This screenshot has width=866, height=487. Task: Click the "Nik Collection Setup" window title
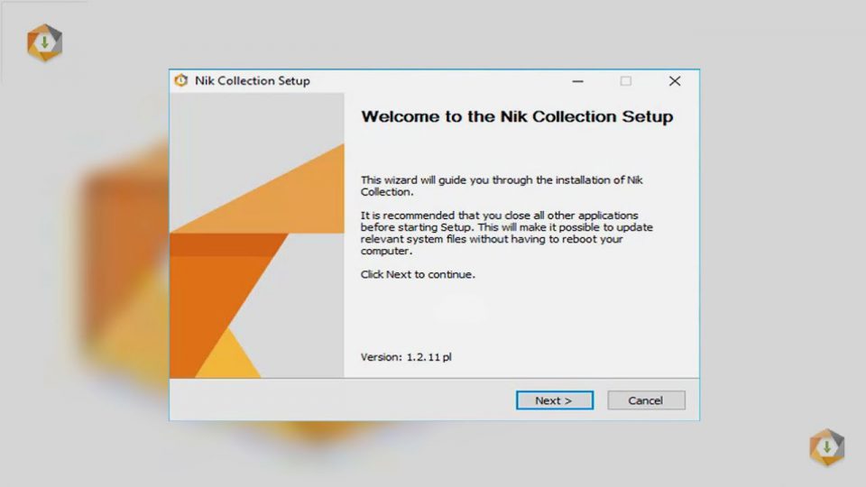[x=253, y=80]
